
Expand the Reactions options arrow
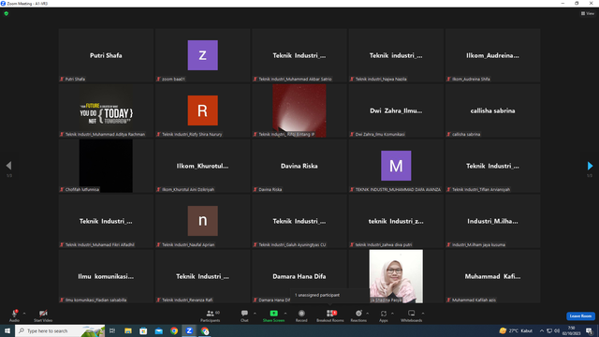coord(368,314)
